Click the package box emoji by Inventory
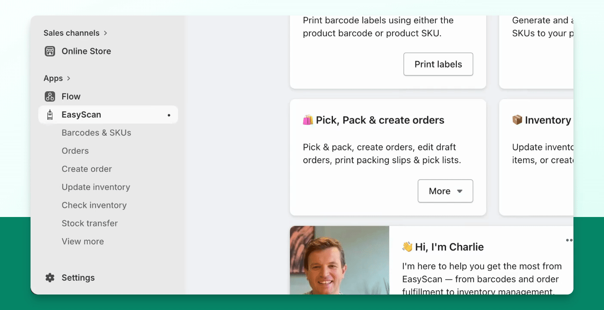 tap(517, 120)
